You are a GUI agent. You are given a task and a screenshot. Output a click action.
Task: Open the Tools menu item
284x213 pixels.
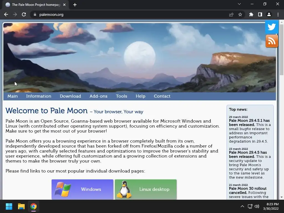[x=121, y=96]
